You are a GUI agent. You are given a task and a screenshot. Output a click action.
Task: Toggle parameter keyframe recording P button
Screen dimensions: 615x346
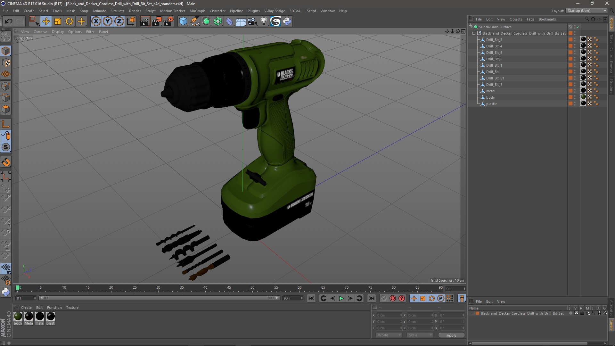click(441, 298)
